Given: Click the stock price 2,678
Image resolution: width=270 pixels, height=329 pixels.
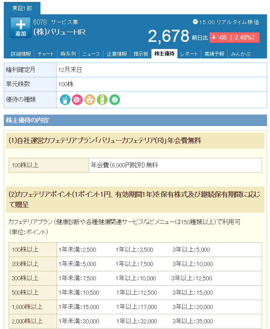Looking at the screenshot, I should click(169, 36).
